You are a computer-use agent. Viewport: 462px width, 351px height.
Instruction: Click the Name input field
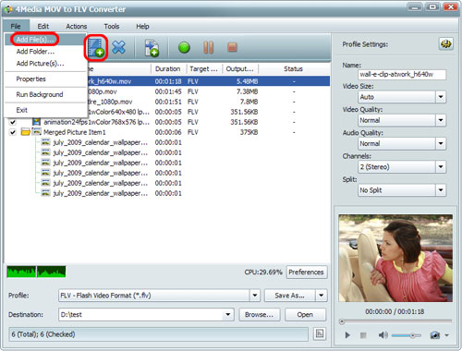pyautogui.click(x=402, y=74)
